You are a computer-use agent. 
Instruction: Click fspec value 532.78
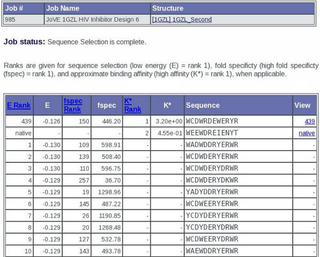pyautogui.click(x=111, y=239)
